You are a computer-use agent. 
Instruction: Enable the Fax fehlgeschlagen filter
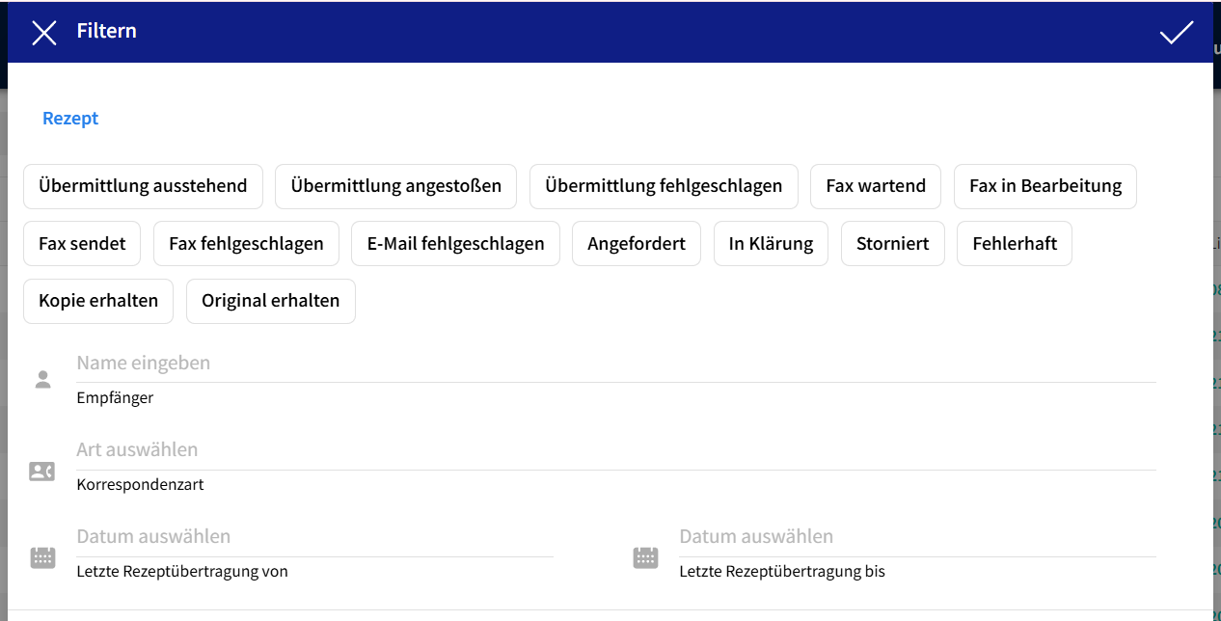pyautogui.click(x=246, y=244)
